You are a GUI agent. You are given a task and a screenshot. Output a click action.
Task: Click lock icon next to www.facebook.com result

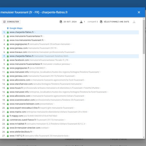tap(8, 60)
